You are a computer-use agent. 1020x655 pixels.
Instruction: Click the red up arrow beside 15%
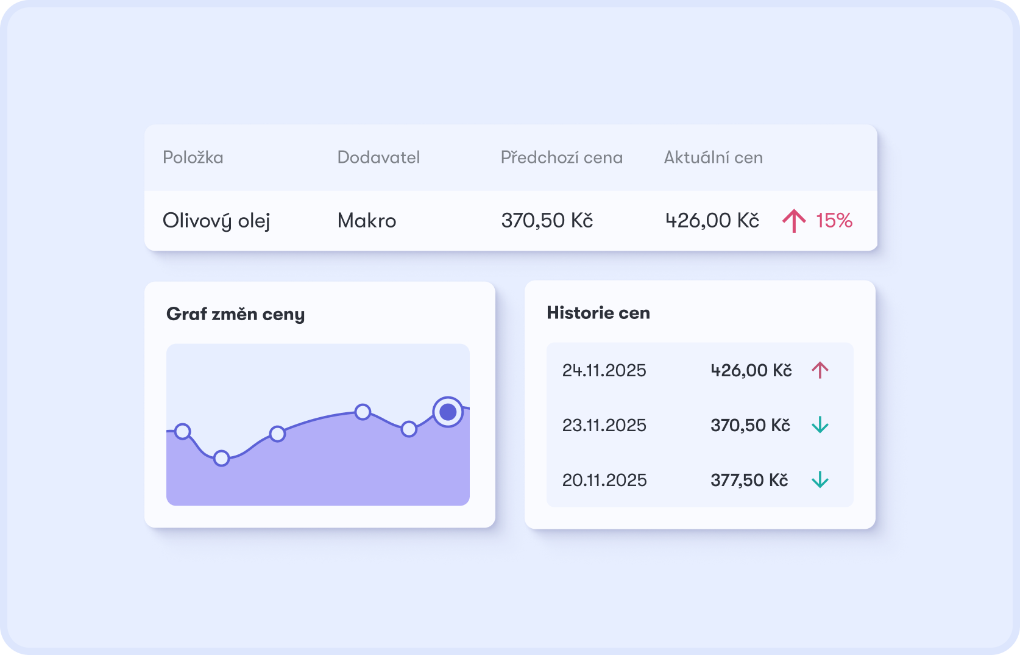794,221
